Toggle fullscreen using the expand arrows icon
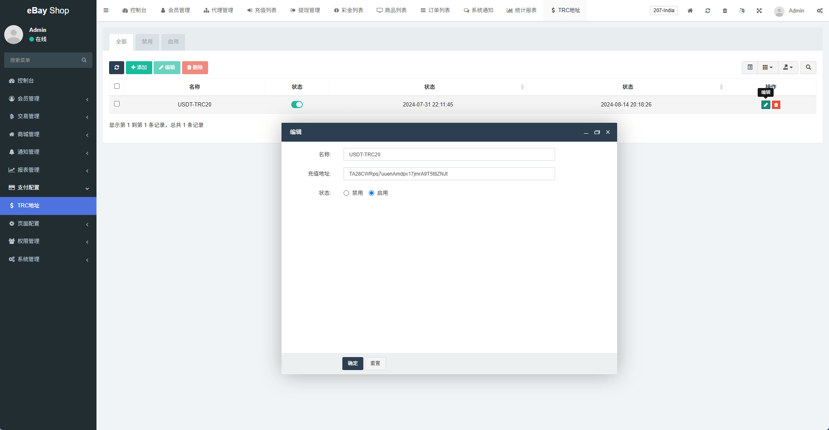Viewport: 829px width, 430px height. [x=759, y=10]
